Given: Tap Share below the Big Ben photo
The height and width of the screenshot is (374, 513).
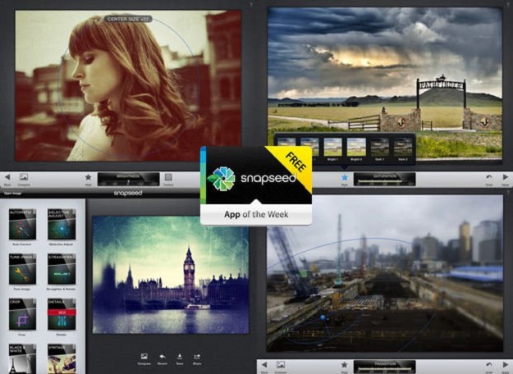Looking at the screenshot, I should pyautogui.click(x=197, y=359).
